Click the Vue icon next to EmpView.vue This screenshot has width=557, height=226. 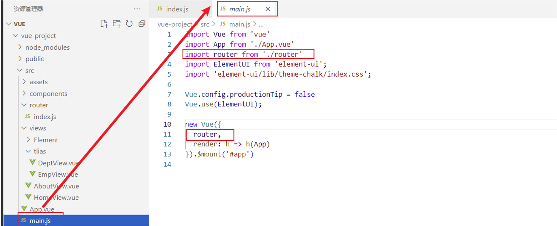32,174
